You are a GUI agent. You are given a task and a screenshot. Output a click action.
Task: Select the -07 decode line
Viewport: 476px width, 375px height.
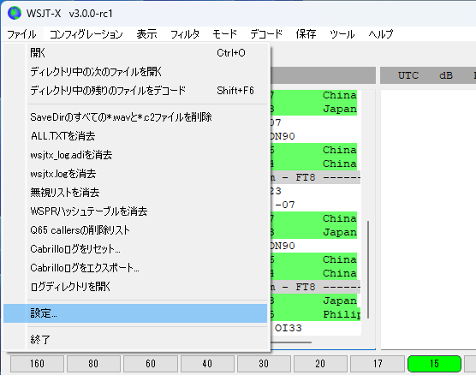tap(316, 205)
